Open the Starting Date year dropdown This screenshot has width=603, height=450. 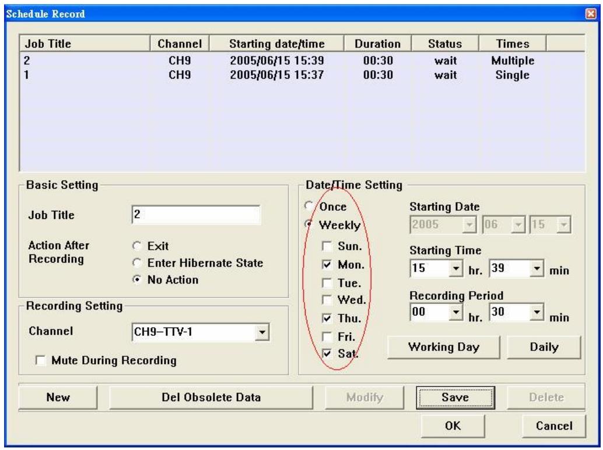point(469,225)
